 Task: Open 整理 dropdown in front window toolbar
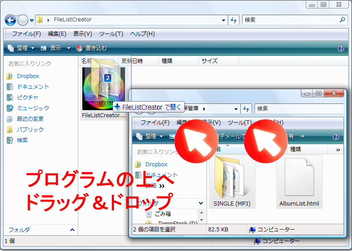coord(150,136)
